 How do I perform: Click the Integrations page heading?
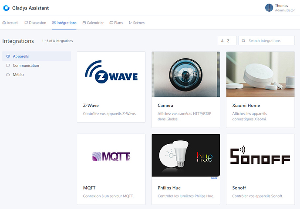pos(18,41)
